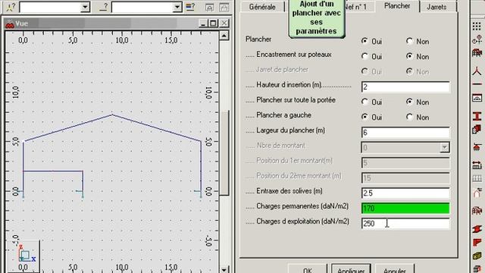Click the red beam segment icon
The image size is (485, 273).
pyautogui.click(x=477, y=229)
